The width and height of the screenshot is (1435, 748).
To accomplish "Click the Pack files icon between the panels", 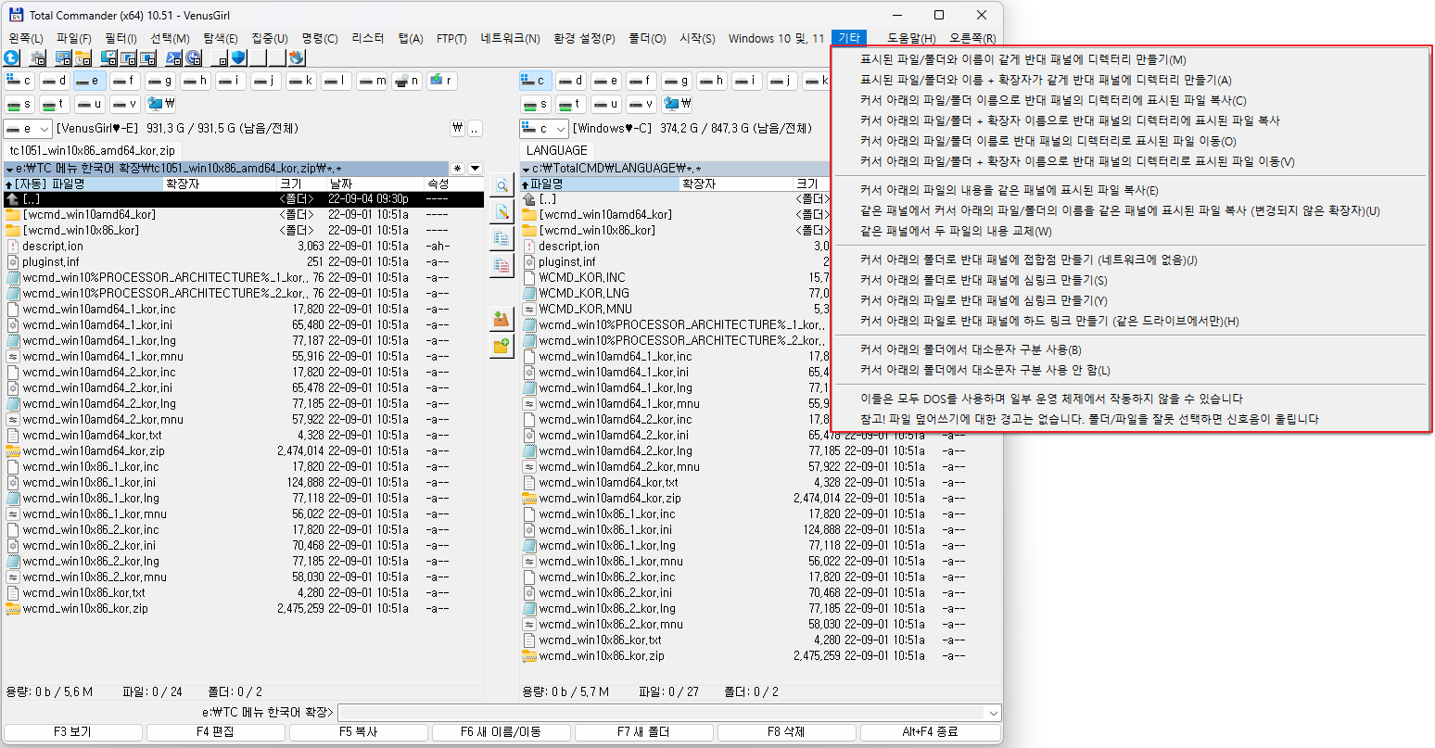I will pos(502,320).
